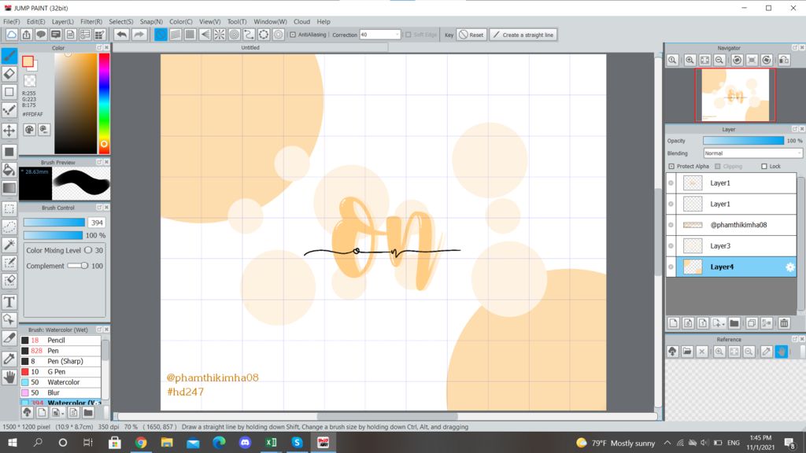
Task: Select the Move tool
Action: [x=9, y=131]
